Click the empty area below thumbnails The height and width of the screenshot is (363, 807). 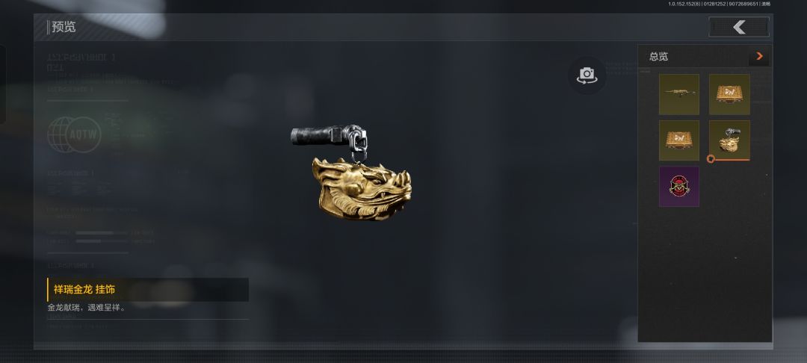coord(705,273)
